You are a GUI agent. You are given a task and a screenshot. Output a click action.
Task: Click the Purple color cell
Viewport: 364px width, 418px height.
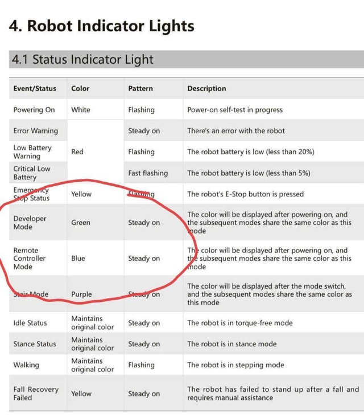pos(81,294)
